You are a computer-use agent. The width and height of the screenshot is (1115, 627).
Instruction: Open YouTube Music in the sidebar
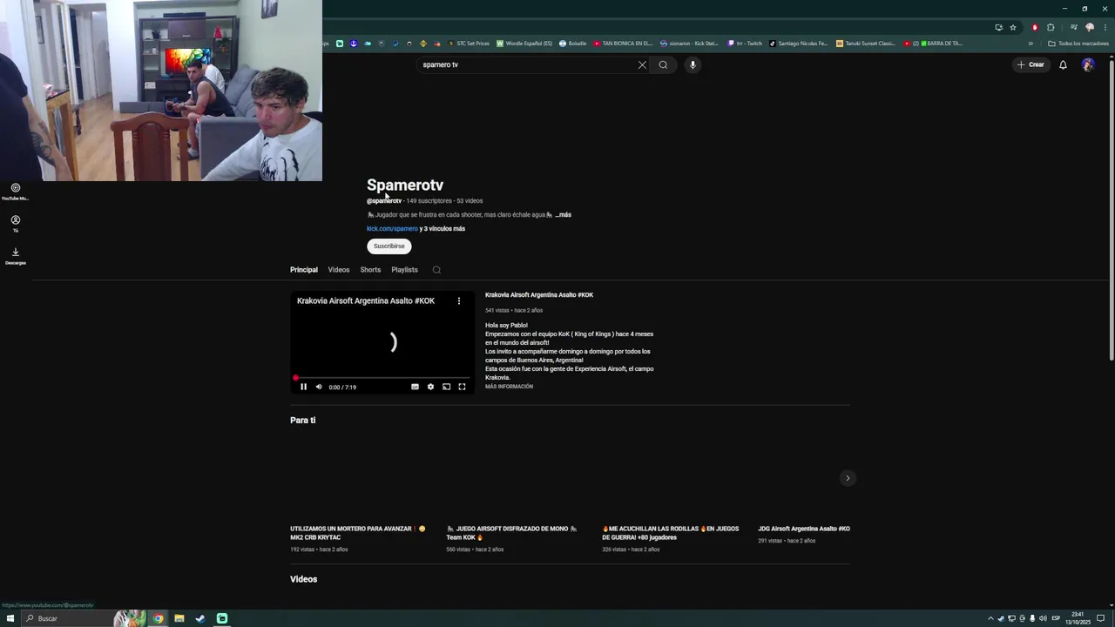point(15,192)
